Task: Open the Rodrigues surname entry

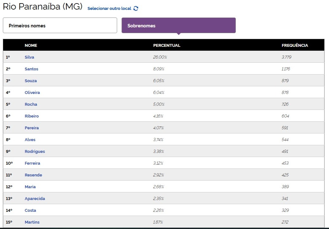Action: (35, 152)
